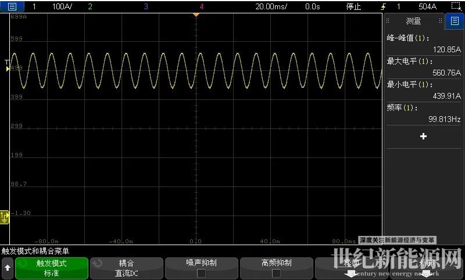Click the 100A/ channel 1 scale value
The height and width of the screenshot is (280, 465).
pos(62,7)
